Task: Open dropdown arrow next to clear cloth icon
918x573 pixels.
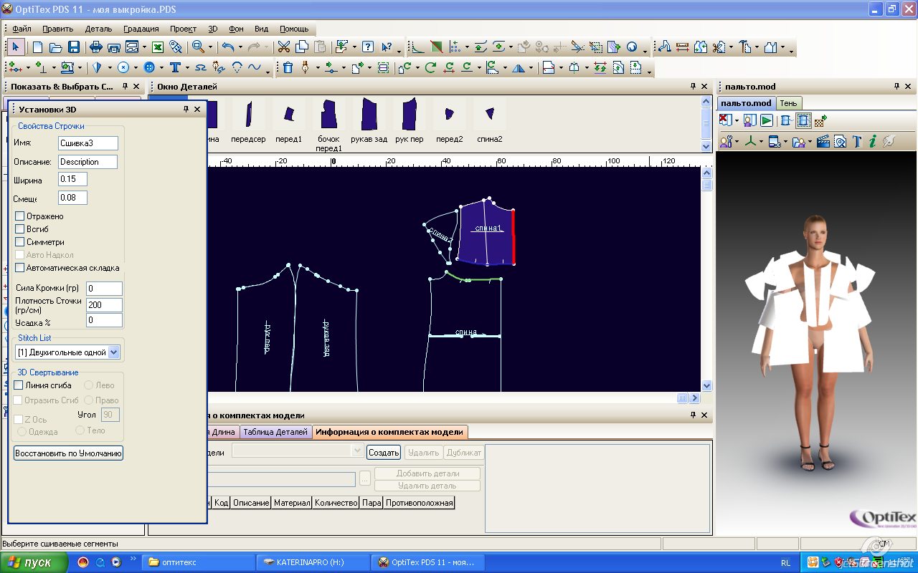Action: pyautogui.click(x=737, y=120)
